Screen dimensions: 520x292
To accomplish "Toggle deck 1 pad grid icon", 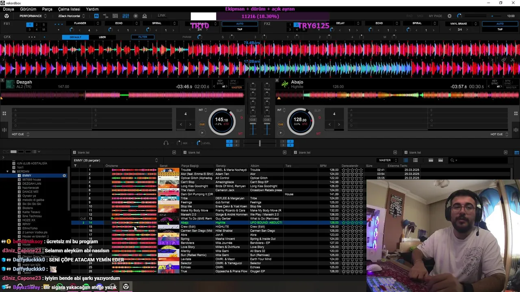I will point(4,114).
